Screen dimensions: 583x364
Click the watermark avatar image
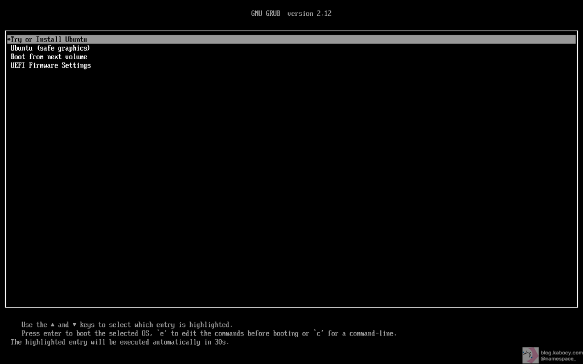pos(530,355)
